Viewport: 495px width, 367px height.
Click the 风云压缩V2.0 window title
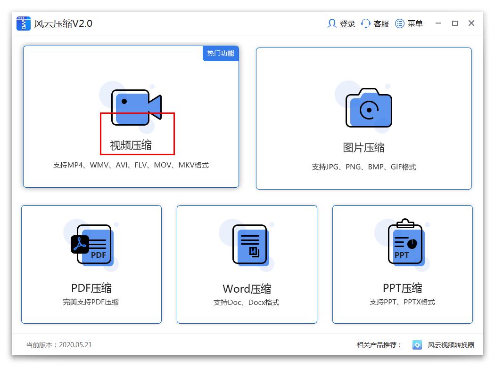(63, 24)
